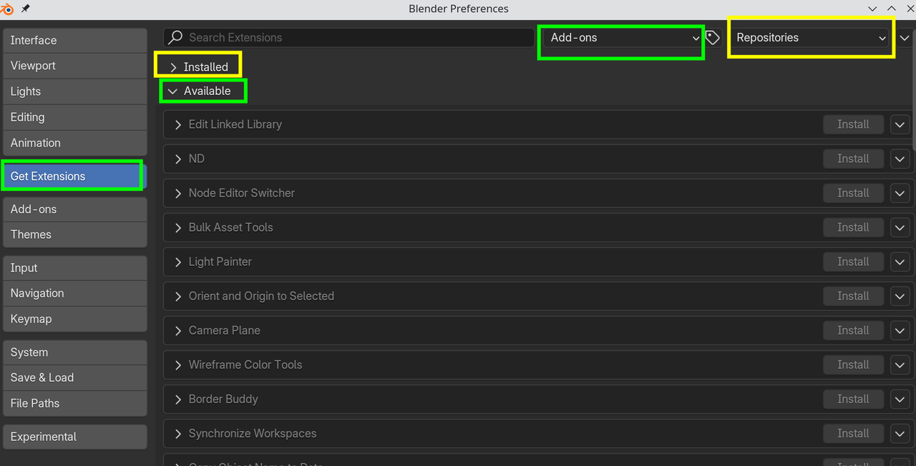916x466 pixels.
Task: Install the Light Painter add-on
Action: point(853,262)
